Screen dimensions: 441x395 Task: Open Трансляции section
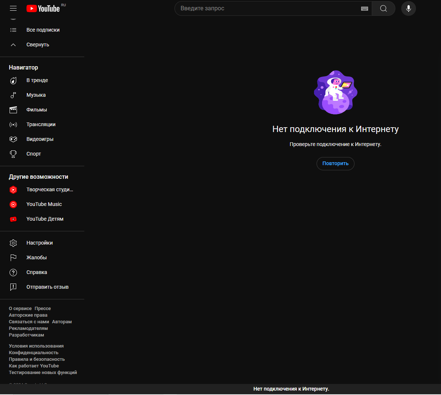[x=41, y=124]
